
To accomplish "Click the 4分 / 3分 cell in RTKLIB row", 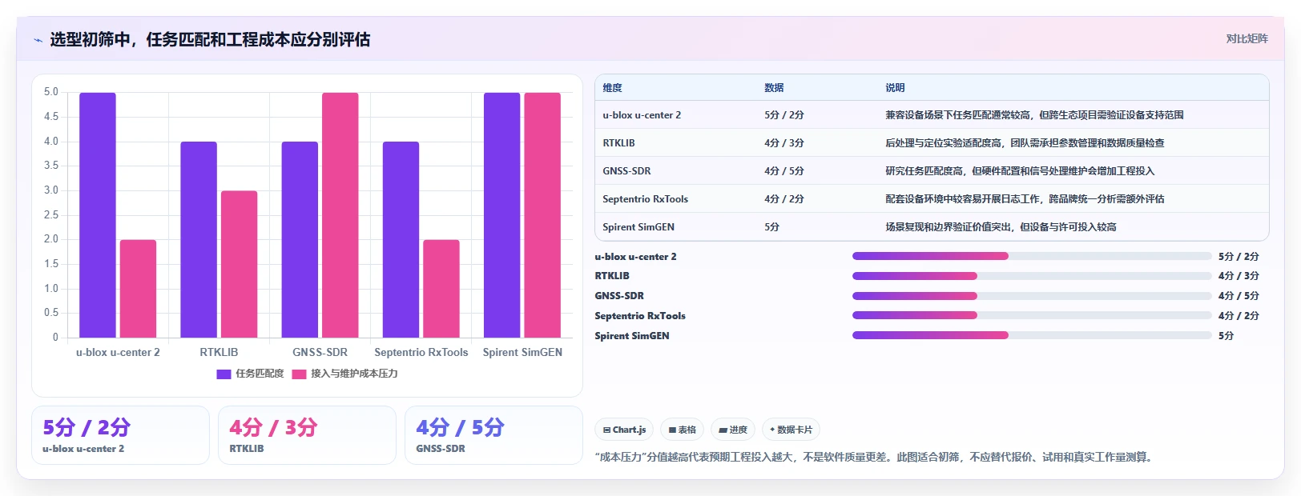I will (x=783, y=143).
